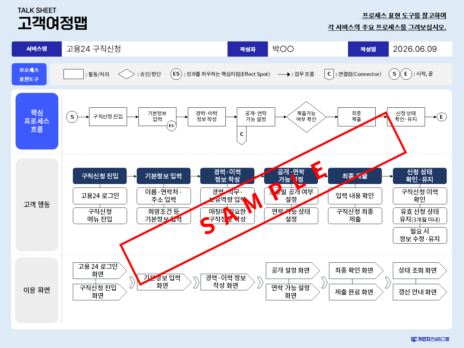Click the legend's arrow symbol for 업무 흐름
Image resolution: width=464 pixels, height=348 pixels.
(284, 74)
